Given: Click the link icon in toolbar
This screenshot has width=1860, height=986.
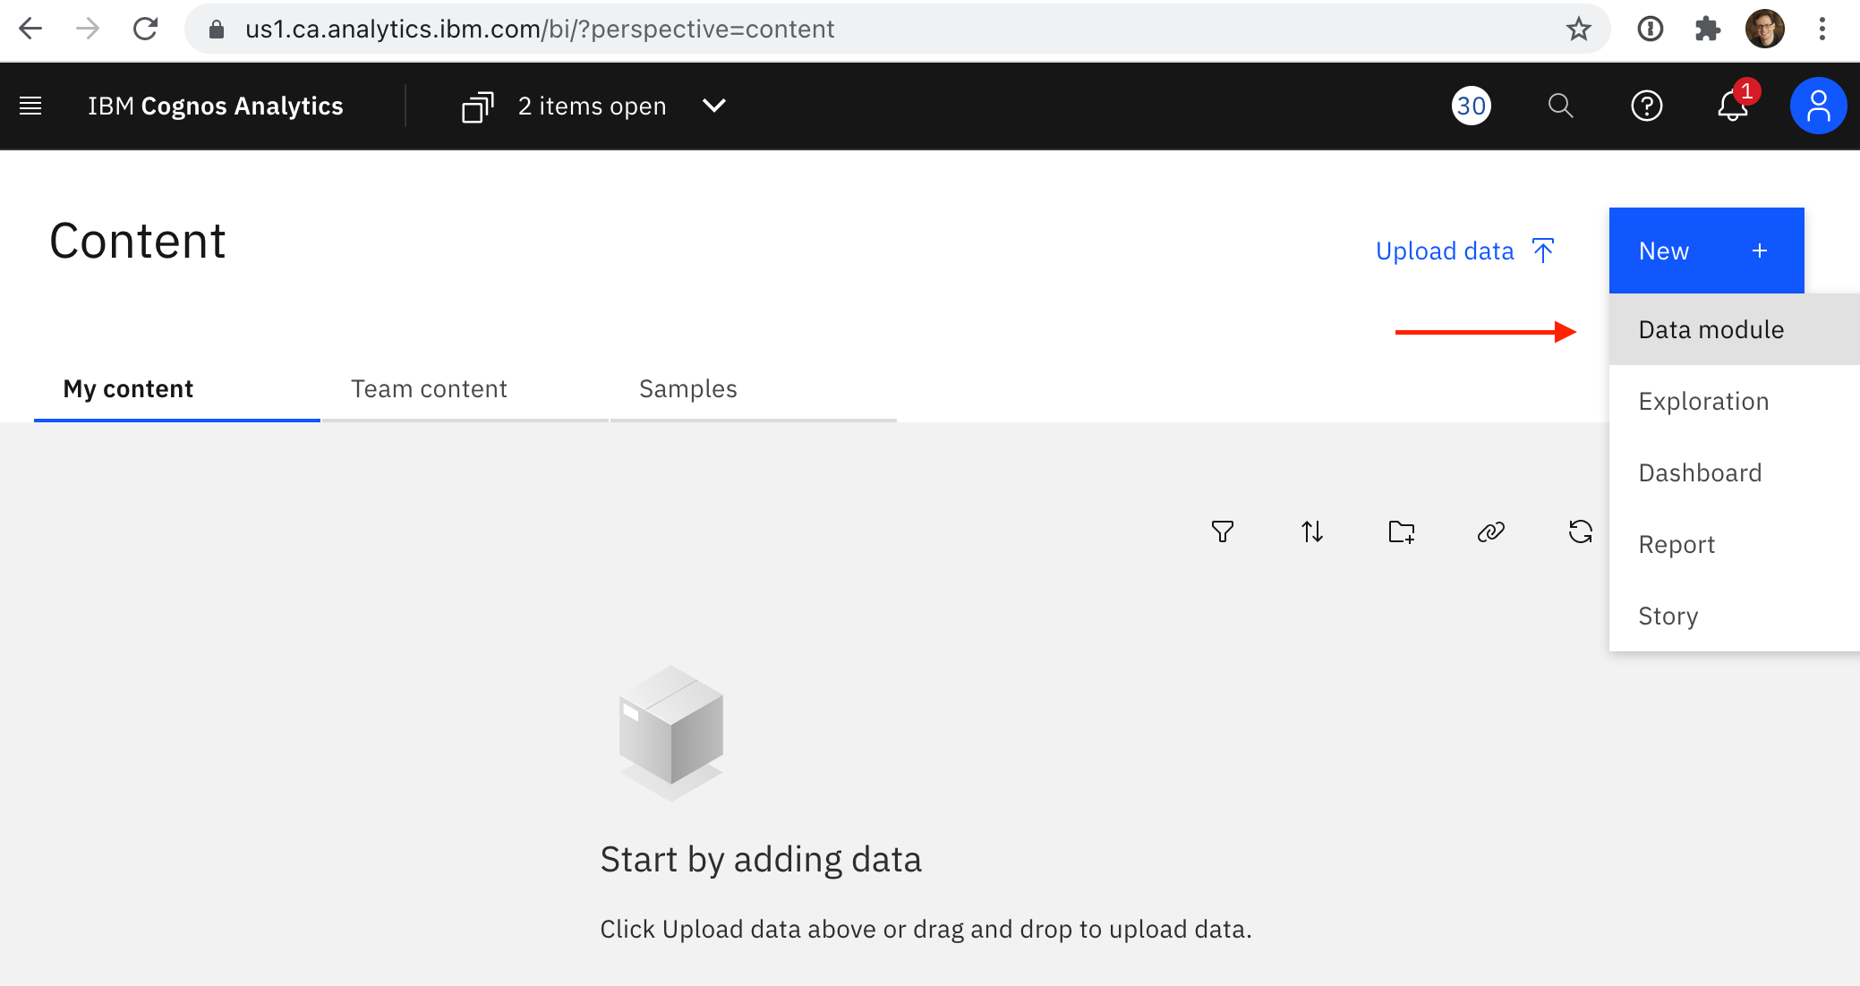Looking at the screenshot, I should [1490, 532].
